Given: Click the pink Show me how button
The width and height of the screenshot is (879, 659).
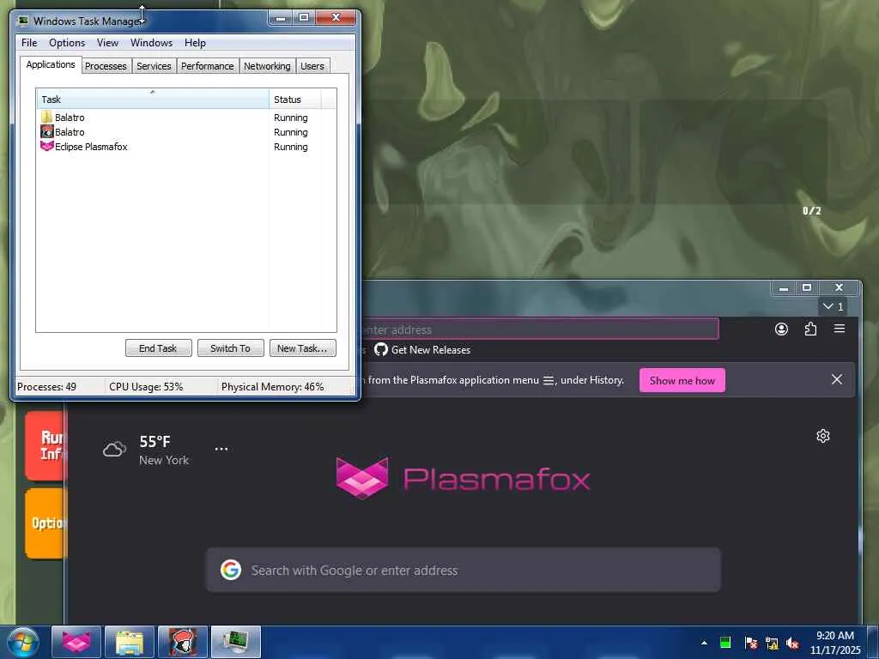Looking at the screenshot, I should pos(682,380).
